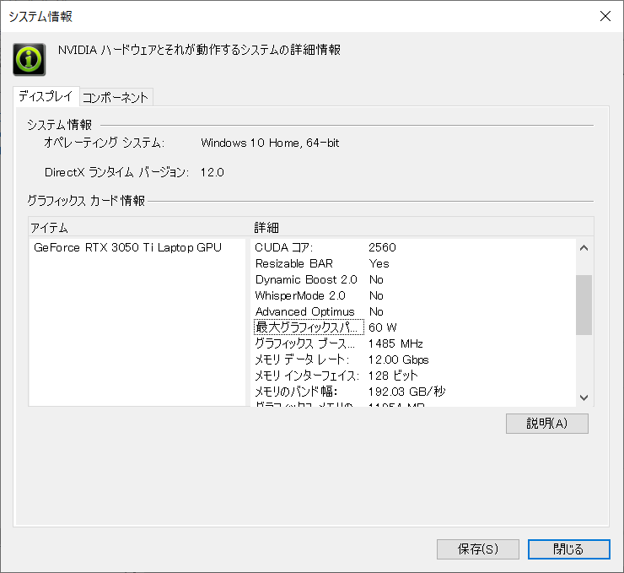The image size is (624, 573).
Task: Click the Yes value for Resizable BAR
Action: [x=379, y=263]
